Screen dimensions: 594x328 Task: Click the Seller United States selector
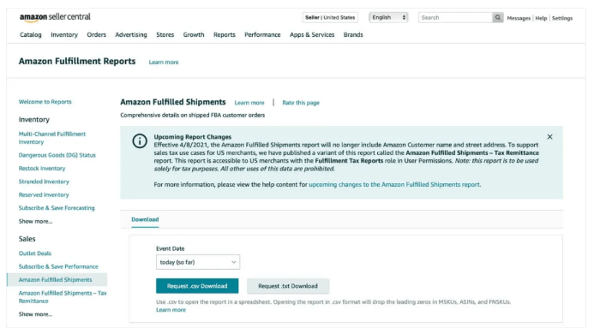pyautogui.click(x=330, y=17)
